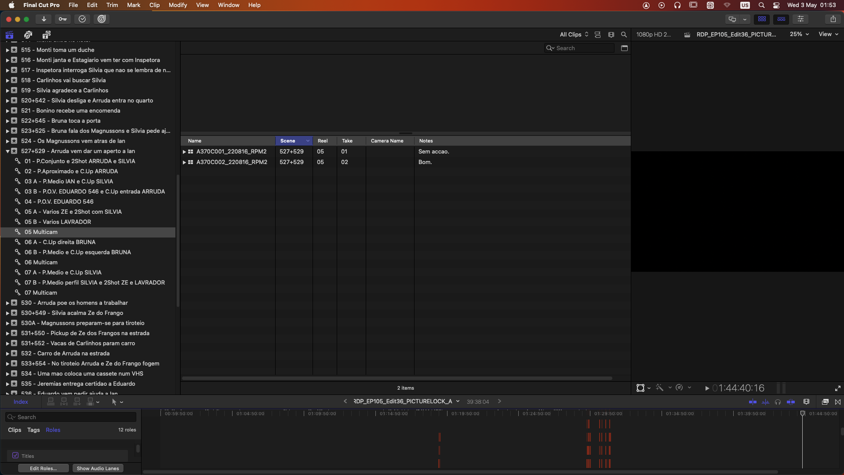
Task: Click the enhancement magic wand icon
Action: [x=659, y=387]
